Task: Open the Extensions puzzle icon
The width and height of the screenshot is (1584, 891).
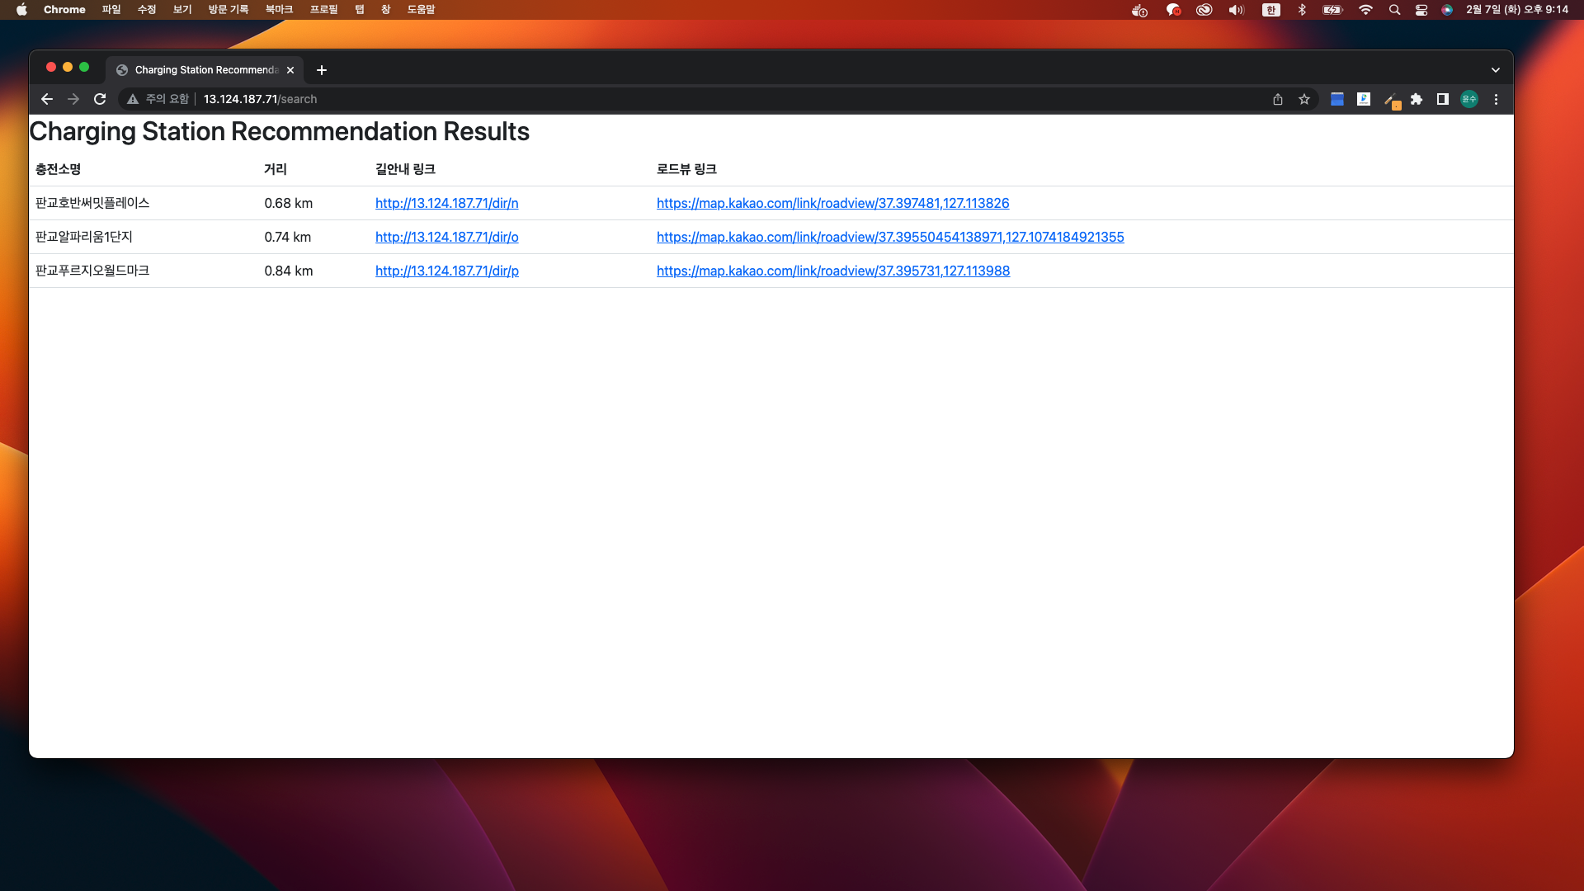Action: [x=1417, y=99]
